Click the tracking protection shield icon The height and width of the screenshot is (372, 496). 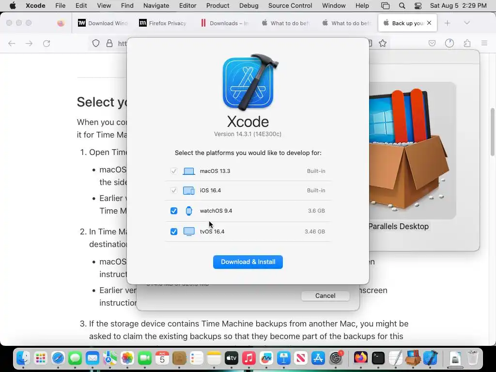coord(96,43)
